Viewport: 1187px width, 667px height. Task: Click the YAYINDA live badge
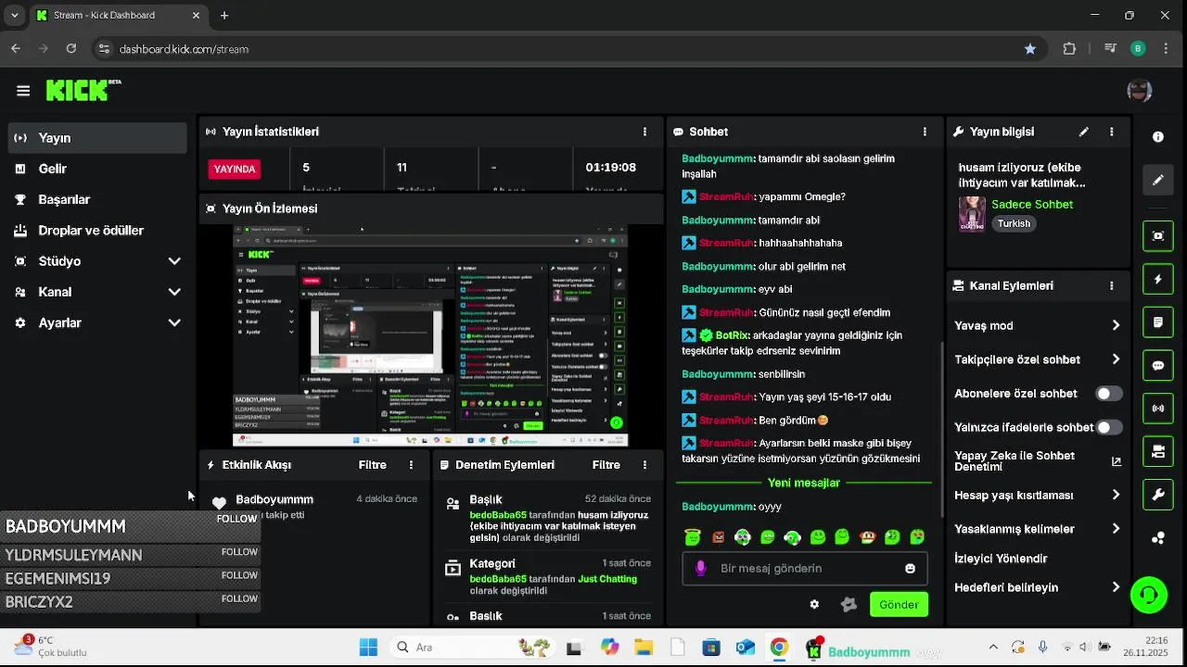click(235, 169)
